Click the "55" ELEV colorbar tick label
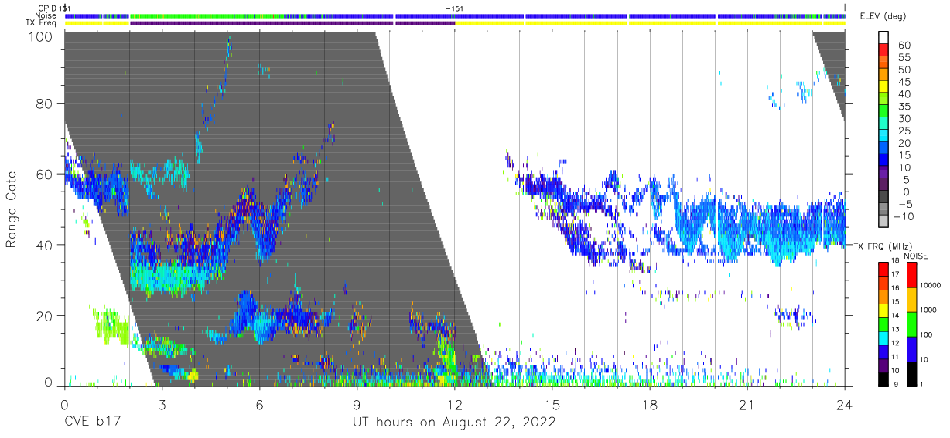The height and width of the screenshot is (438, 950). point(904,58)
